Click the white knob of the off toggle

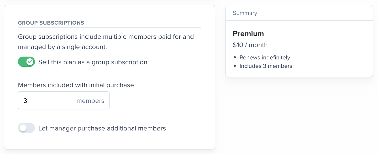click(23, 128)
